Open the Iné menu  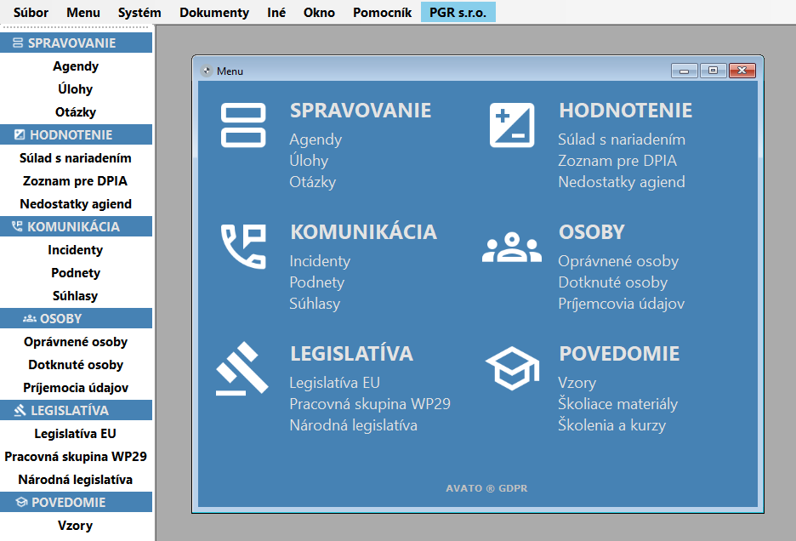(x=276, y=12)
